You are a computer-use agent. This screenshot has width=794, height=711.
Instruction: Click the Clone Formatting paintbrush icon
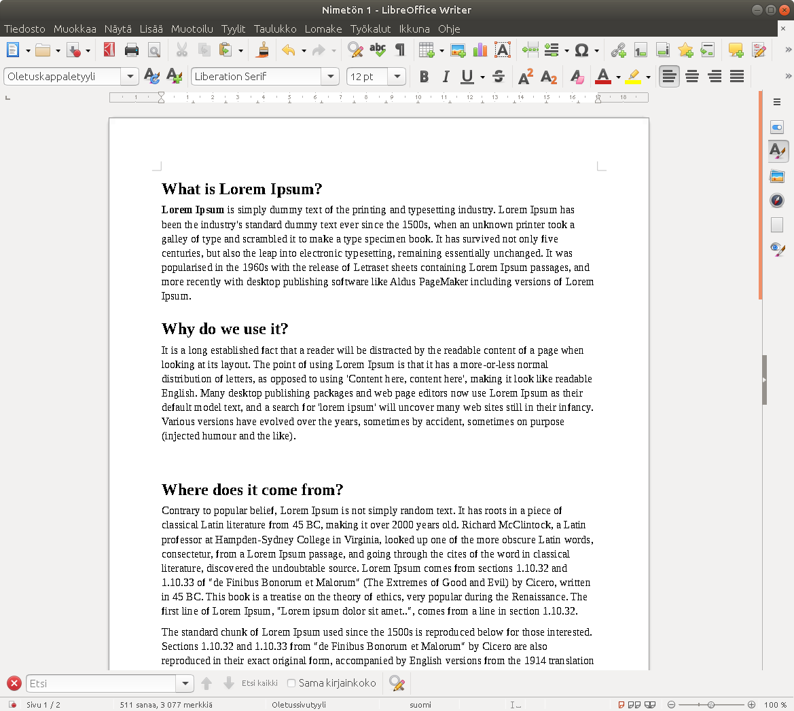tap(263, 50)
